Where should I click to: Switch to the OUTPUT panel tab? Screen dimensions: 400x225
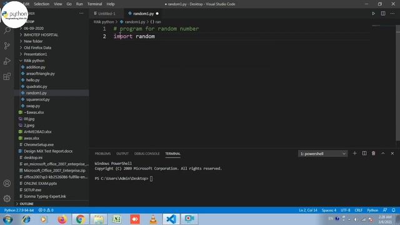point(122,154)
